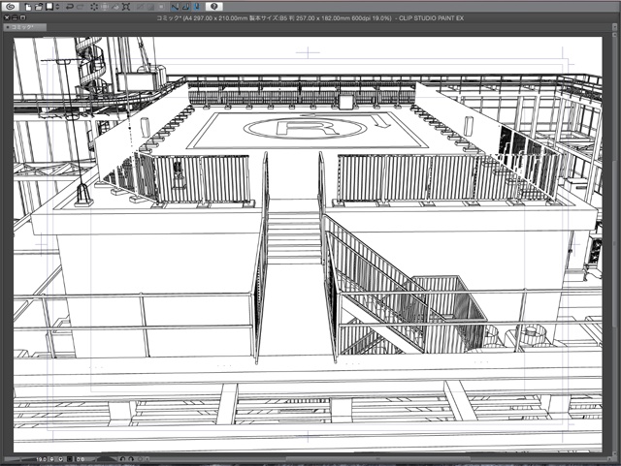Expand the save options arrows
Image resolution: width=621 pixels, height=466 pixels.
tap(57, 7)
